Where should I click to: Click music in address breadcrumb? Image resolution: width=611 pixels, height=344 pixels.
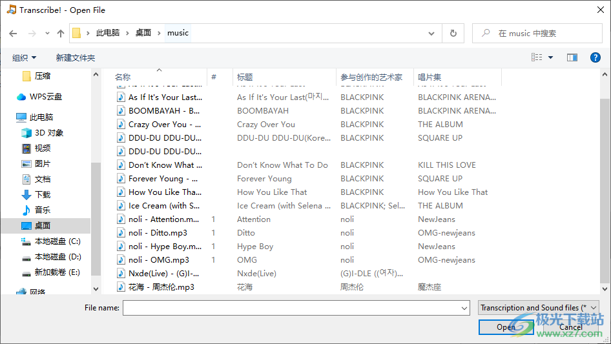178,33
